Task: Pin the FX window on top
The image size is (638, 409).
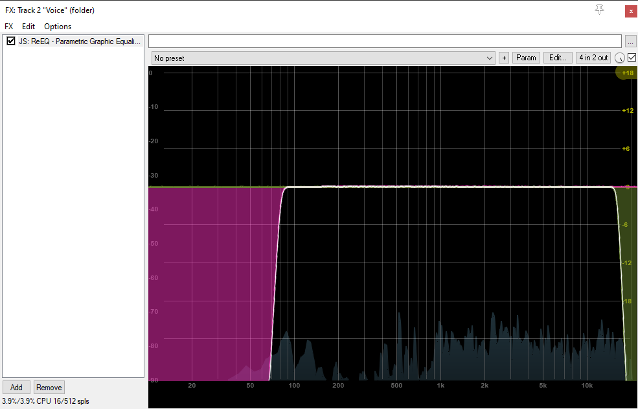Action: [599, 9]
